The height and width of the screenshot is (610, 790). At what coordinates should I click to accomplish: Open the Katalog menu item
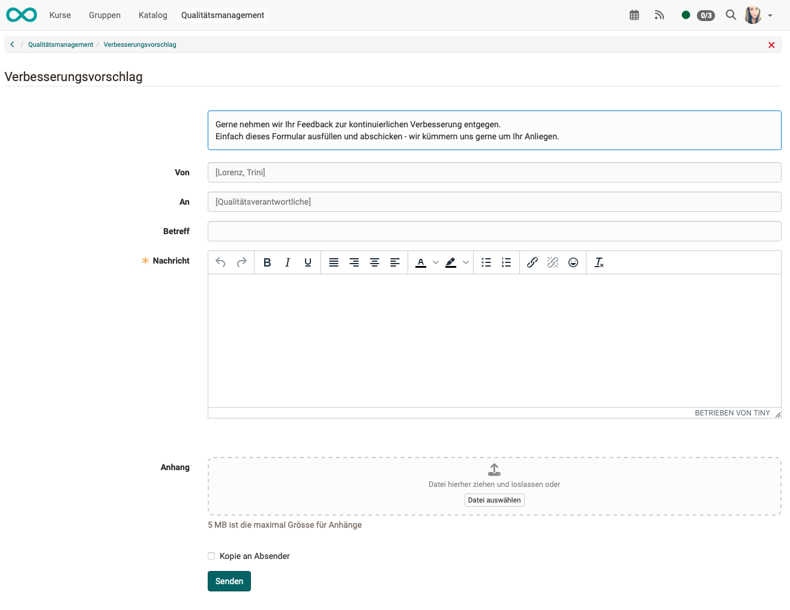pyautogui.click(x=152, y=15)
